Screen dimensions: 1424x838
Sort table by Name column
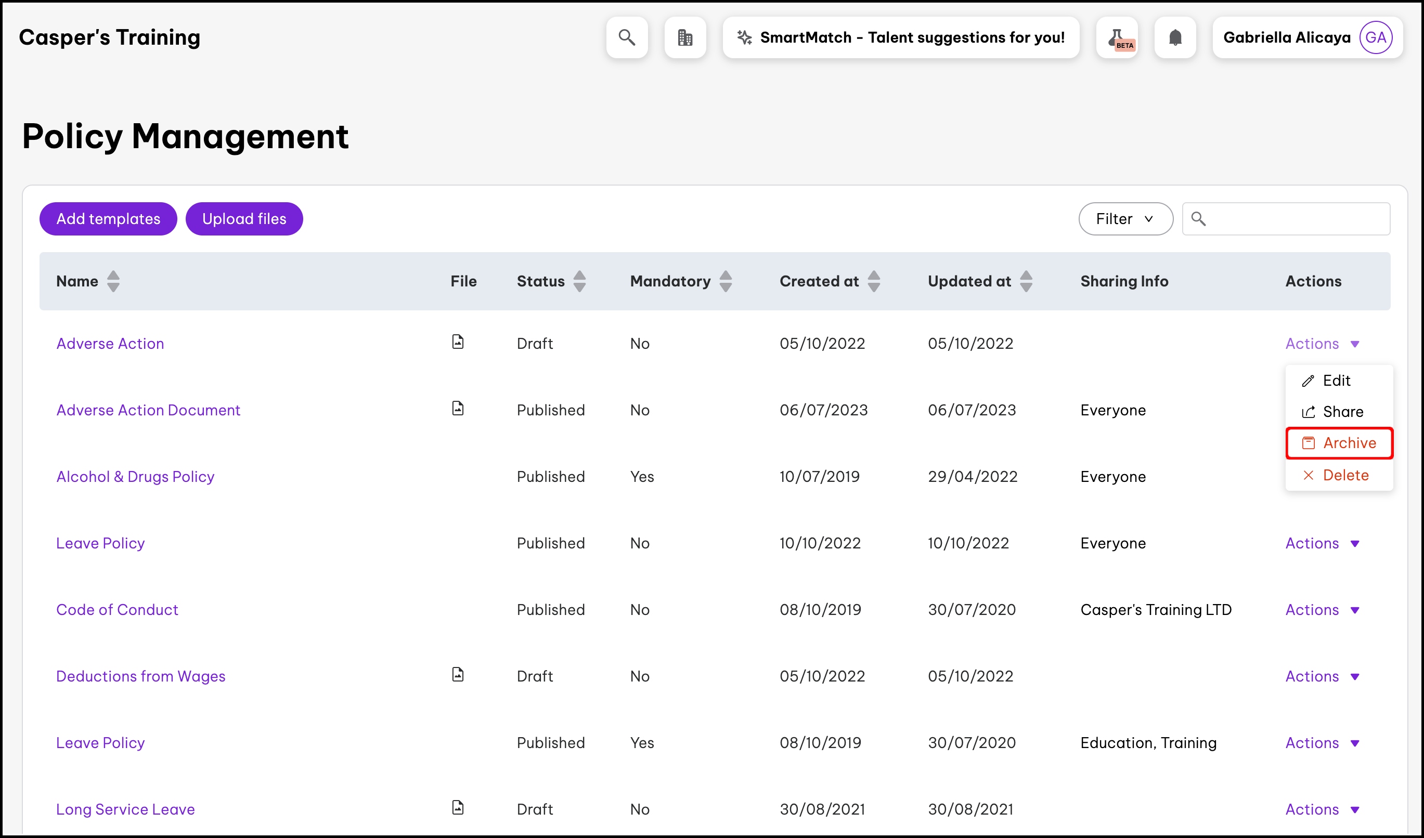[113, 281]
